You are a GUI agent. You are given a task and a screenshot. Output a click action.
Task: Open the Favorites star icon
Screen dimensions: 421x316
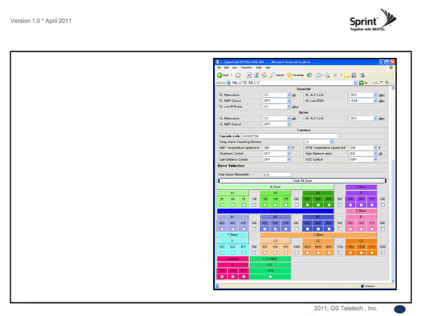[289, 75]
